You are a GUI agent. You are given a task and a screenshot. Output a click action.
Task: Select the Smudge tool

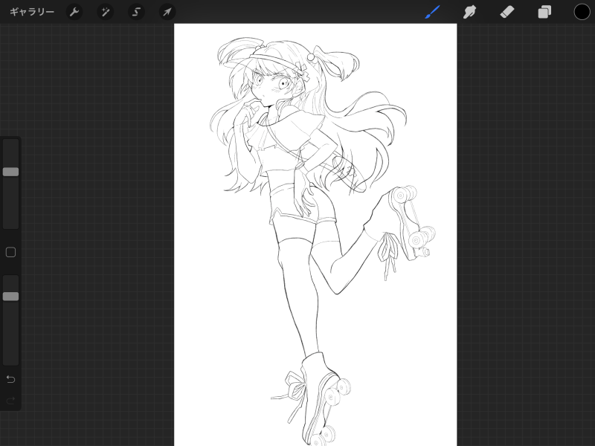click(469, 12)
